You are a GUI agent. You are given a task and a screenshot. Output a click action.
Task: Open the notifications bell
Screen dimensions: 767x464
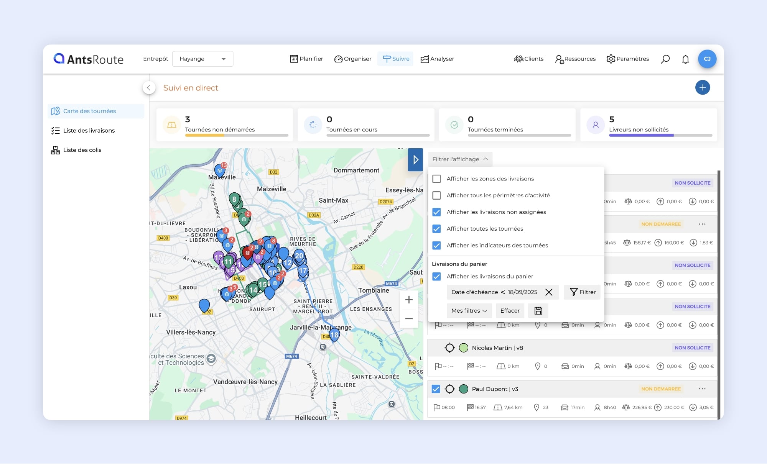685,59
